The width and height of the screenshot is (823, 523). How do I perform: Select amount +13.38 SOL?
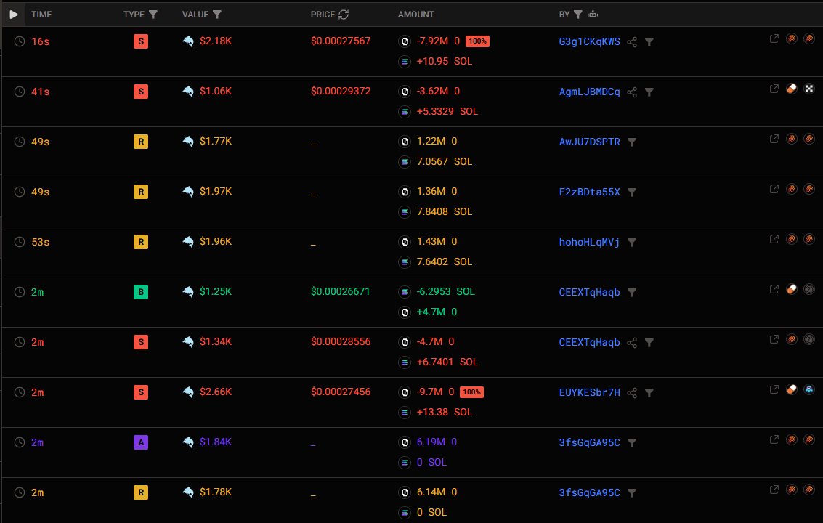pyautogui.click(x=445, y=412)
